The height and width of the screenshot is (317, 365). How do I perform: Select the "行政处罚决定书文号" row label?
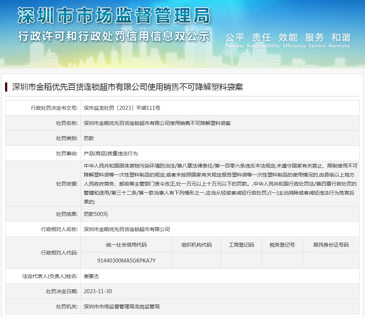54,108
